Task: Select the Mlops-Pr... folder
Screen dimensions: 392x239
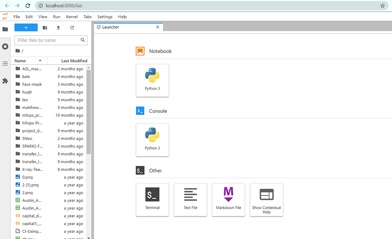Action: tap(49, 123)
